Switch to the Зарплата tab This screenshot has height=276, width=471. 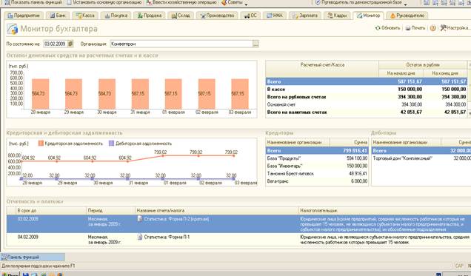point(305,16)
